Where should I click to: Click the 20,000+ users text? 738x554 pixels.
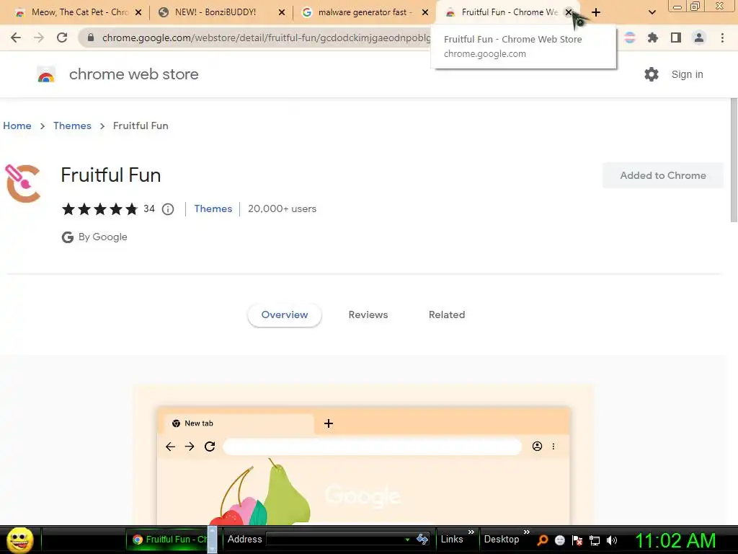tap(282, 208)
